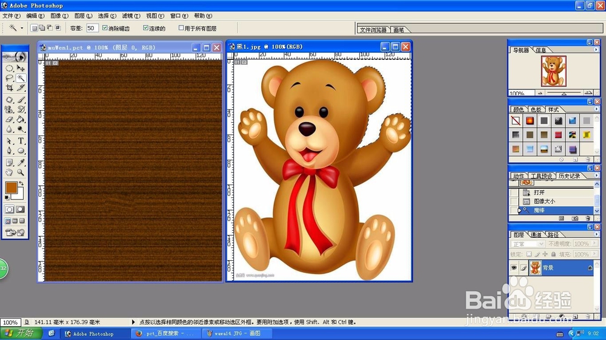Viewport: 606px width, 340px height.
Task: Apply the red-orange glow style swatch
Action: click(x=530, y=121)
